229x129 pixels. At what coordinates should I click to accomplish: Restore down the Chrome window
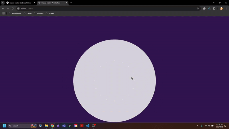[220, 3]
